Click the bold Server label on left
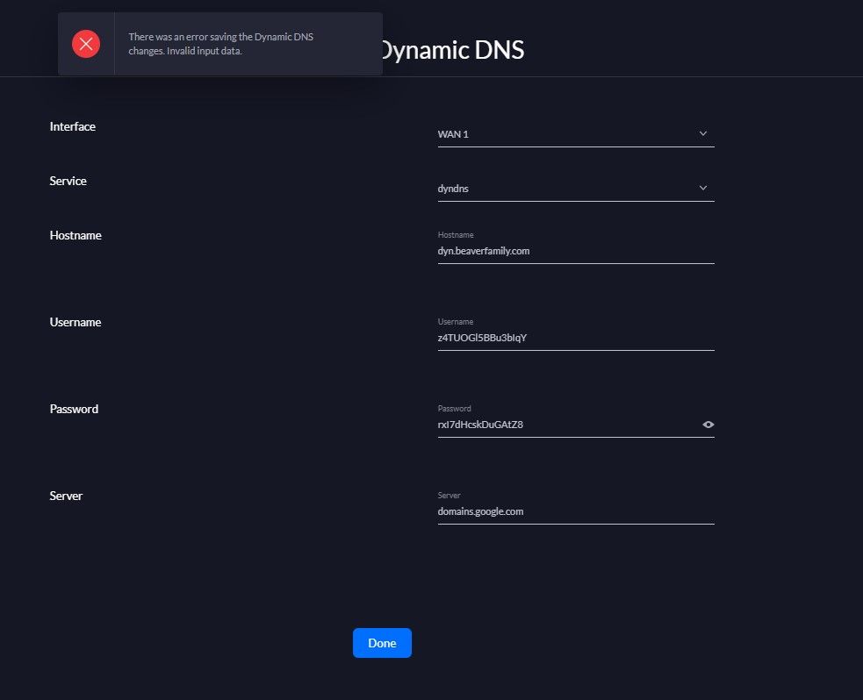The width and height of the screenshot is (863, 700). [66, 496]
